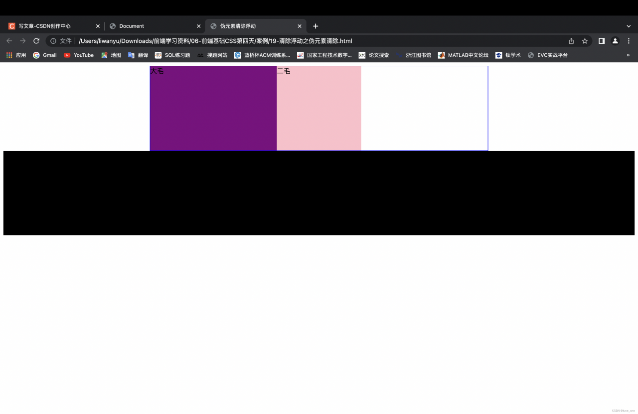Click the pink 二毛 box
Image resolution: width=638 pixels, height=414 pixels.
point(319,108)
